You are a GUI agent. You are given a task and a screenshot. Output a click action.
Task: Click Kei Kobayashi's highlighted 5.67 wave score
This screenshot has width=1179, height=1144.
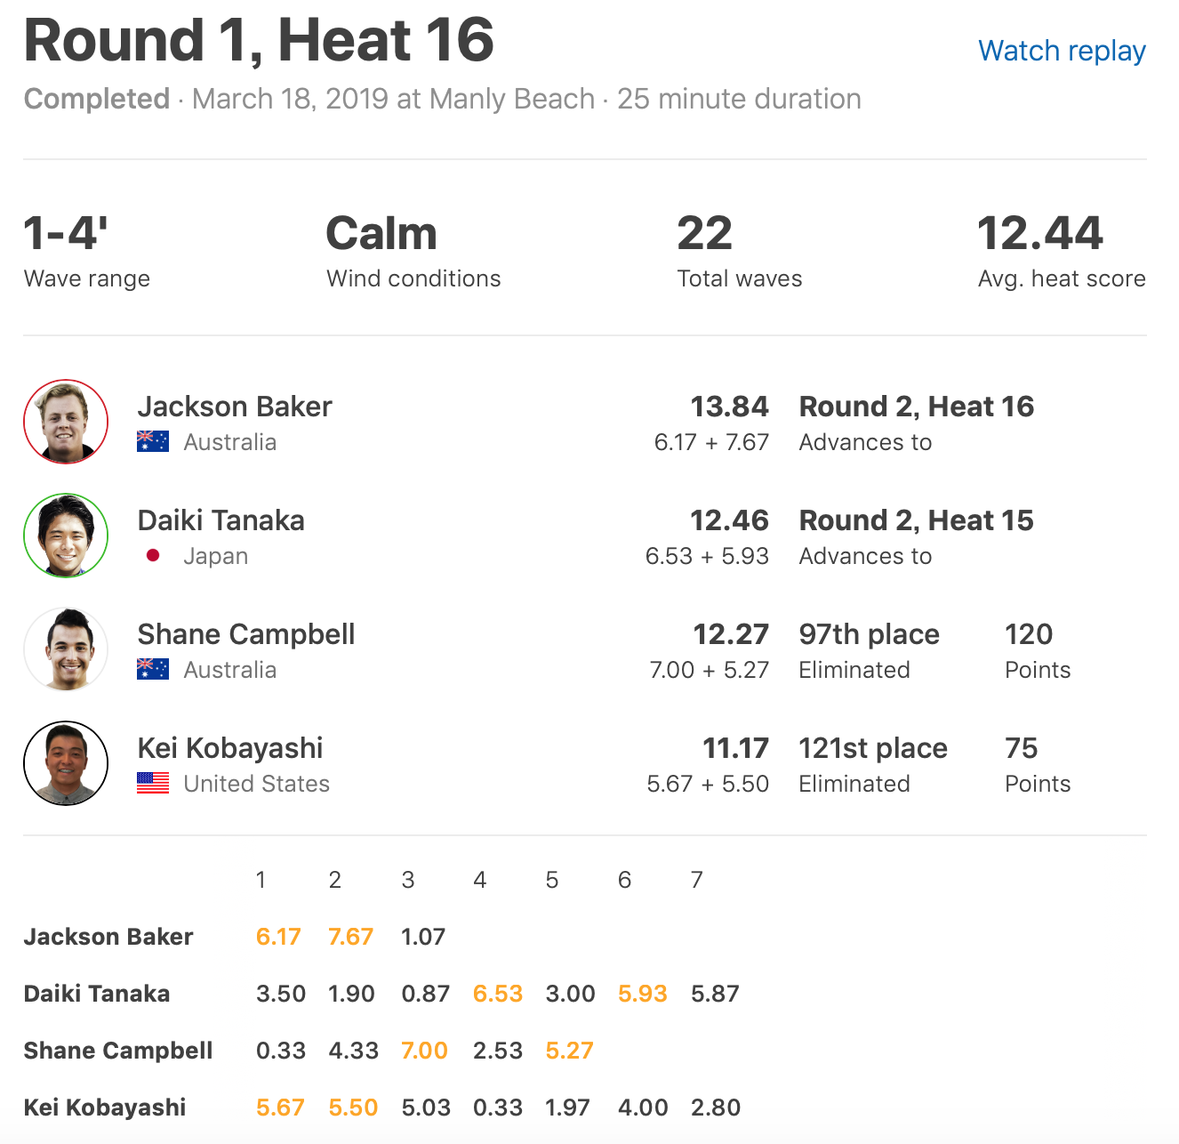click(280, 1108)
